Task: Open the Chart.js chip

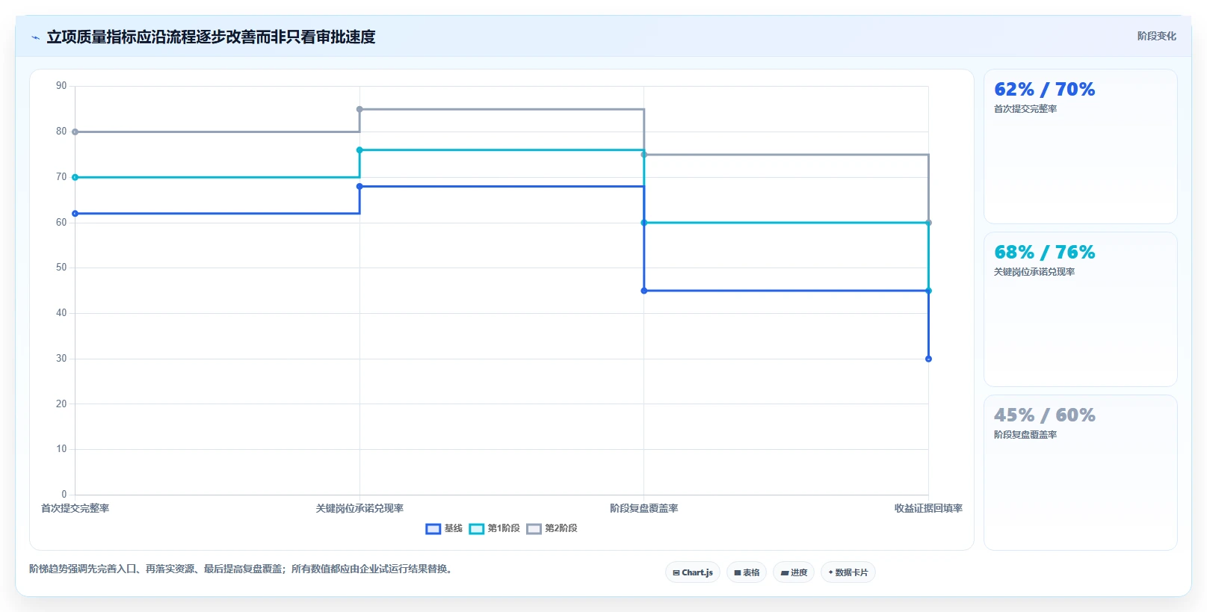Action: (x=693, y=572)
